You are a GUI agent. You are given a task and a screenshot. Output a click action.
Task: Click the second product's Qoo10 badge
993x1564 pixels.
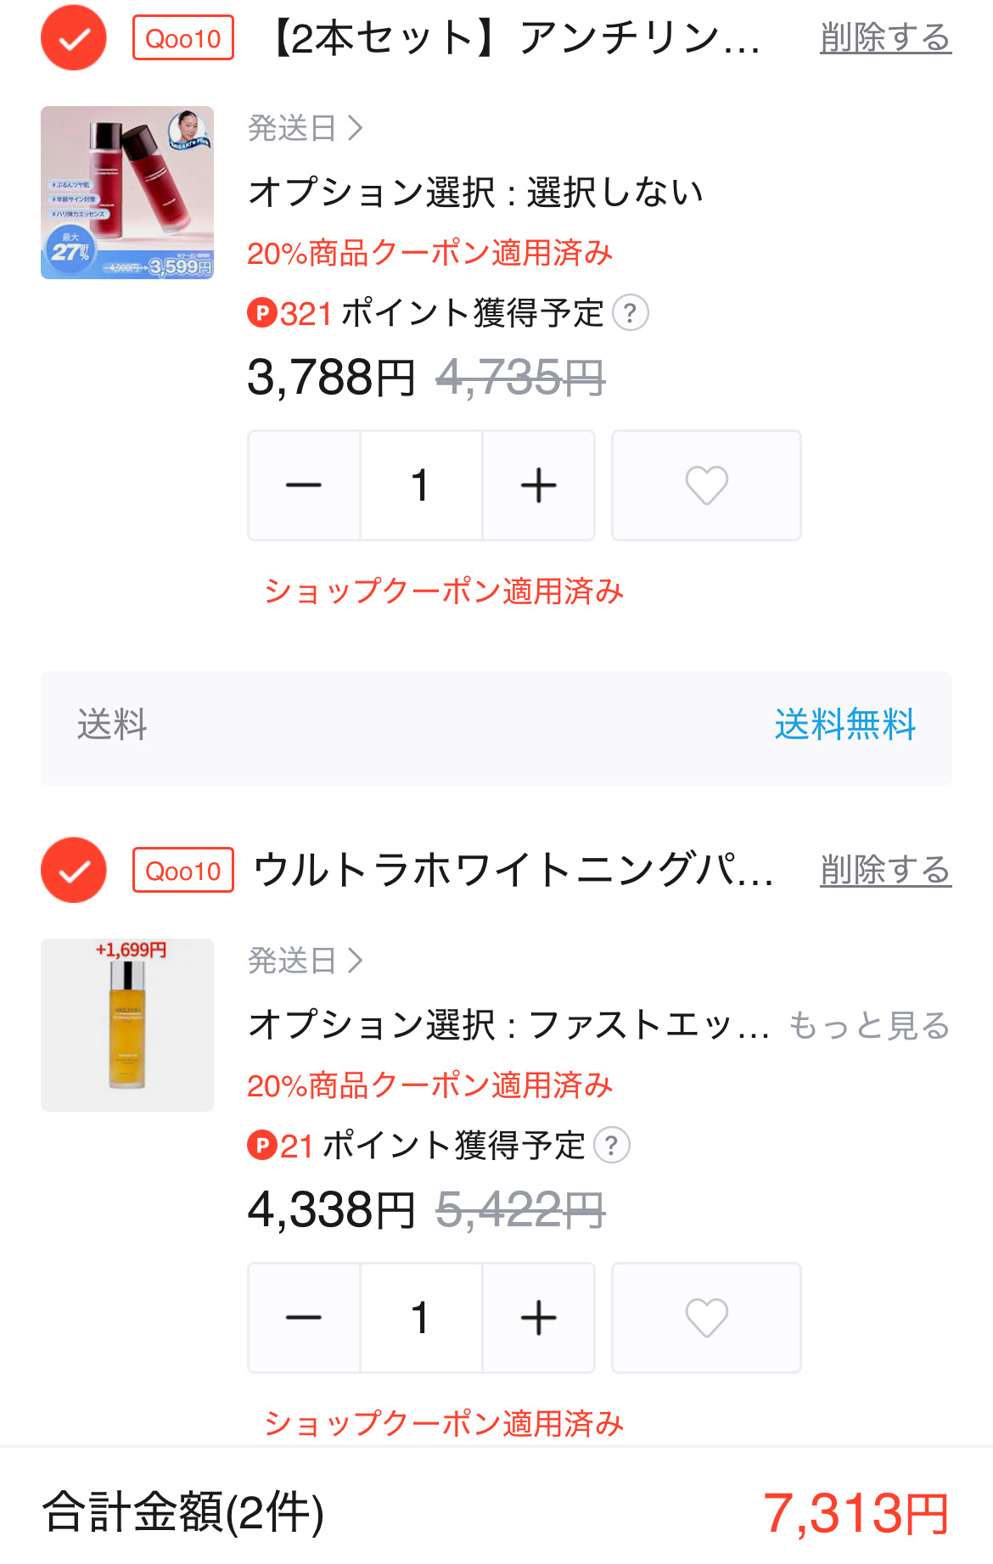click(183, 870)
